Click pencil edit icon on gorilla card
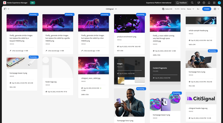 coord(46,51)
